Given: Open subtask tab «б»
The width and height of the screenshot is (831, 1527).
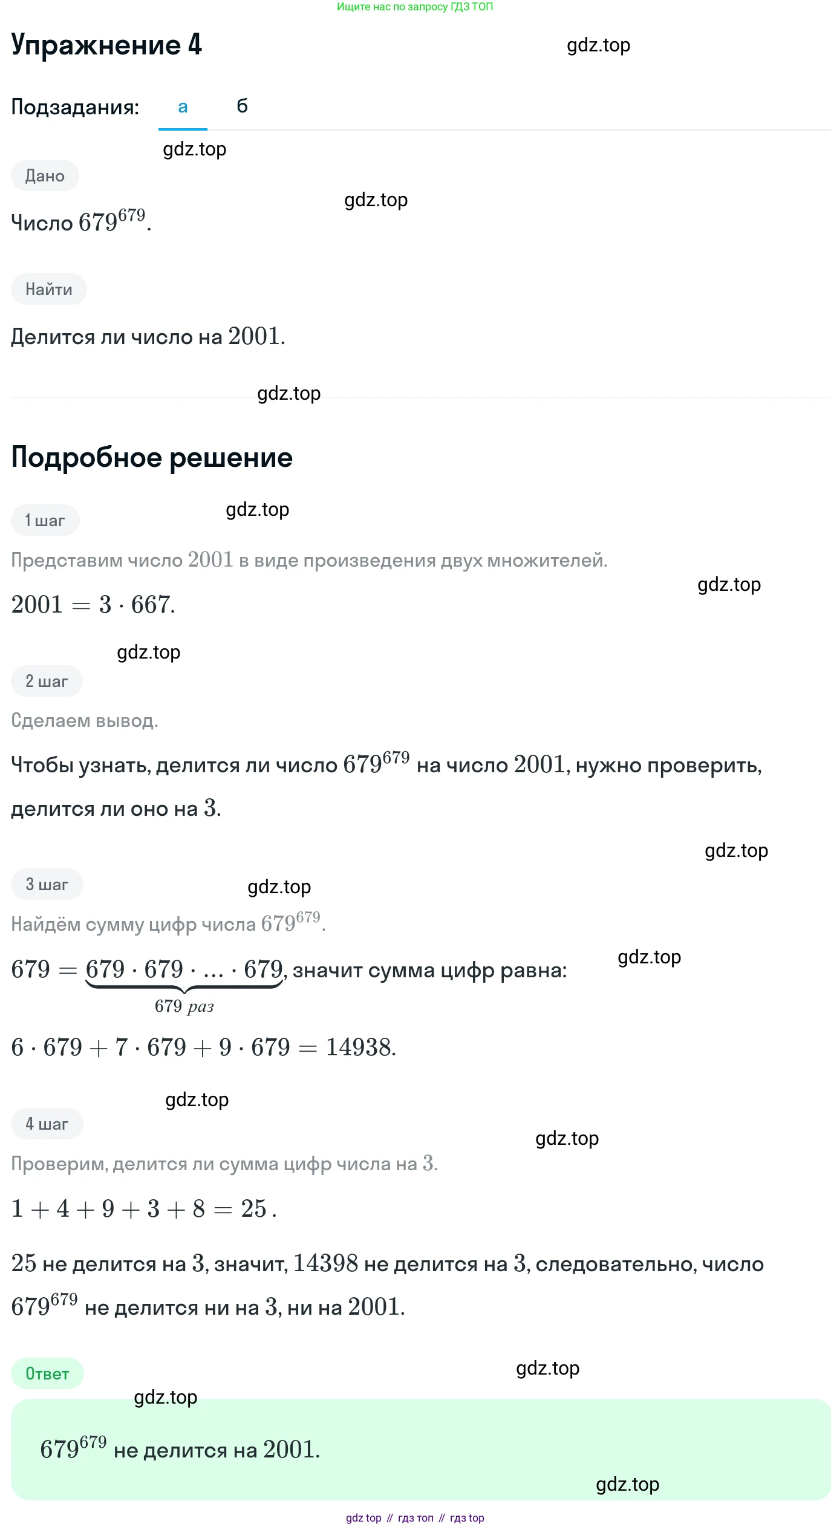Looking at the screenshot, I should (x=242, y=106).
